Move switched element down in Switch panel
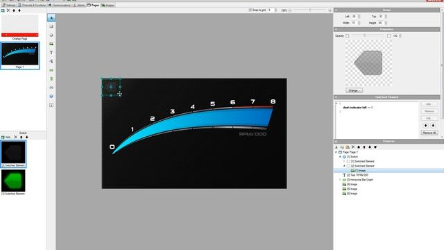Viewport: 444px width, 250px height. pyautogui.click(x=27, y=137)
